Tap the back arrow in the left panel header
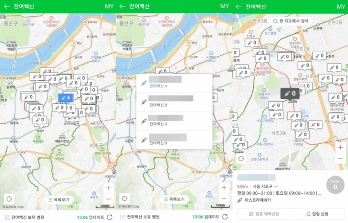348x223 pixels. tap(7, 6)
